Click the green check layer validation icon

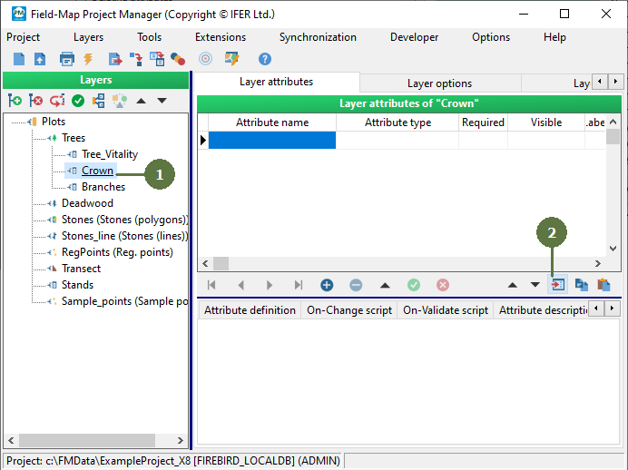coord(78,101)
